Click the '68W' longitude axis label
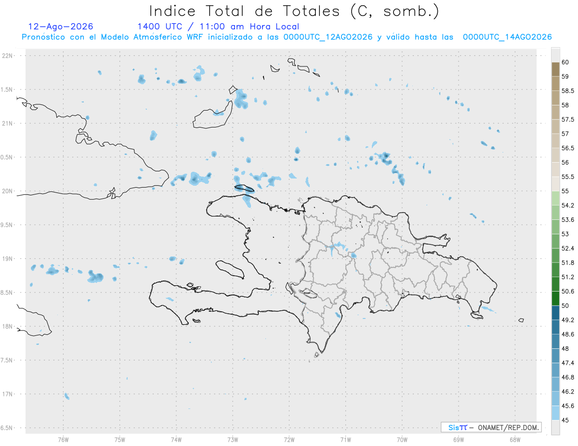The image size is (578, 446). tap(515, 440)
